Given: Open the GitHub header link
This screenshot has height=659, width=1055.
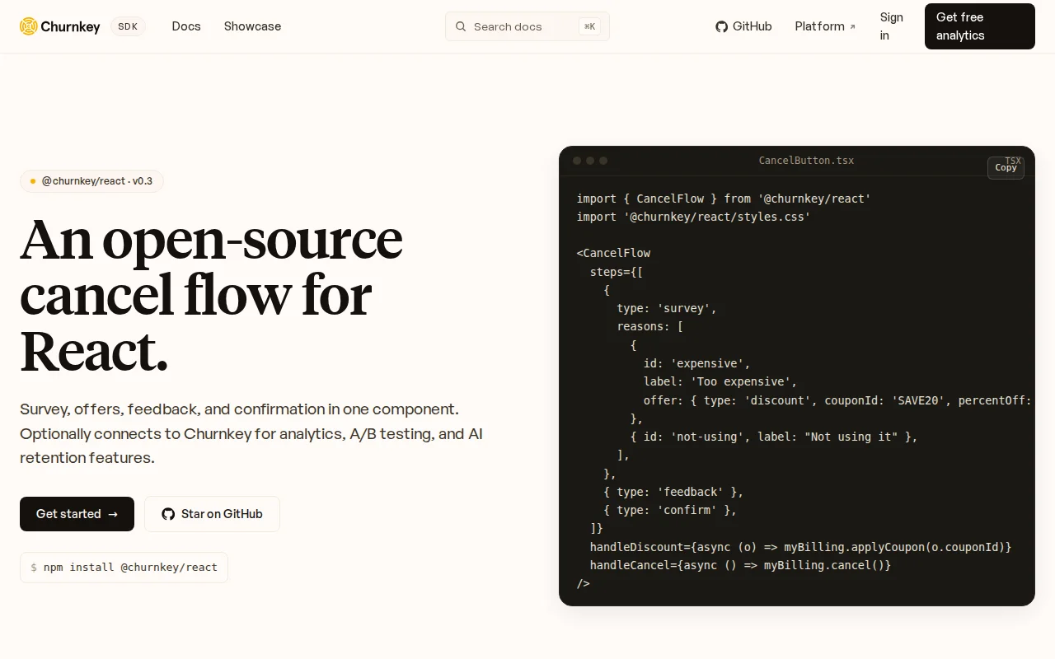Looking at the screenshot, I should 743,26.
